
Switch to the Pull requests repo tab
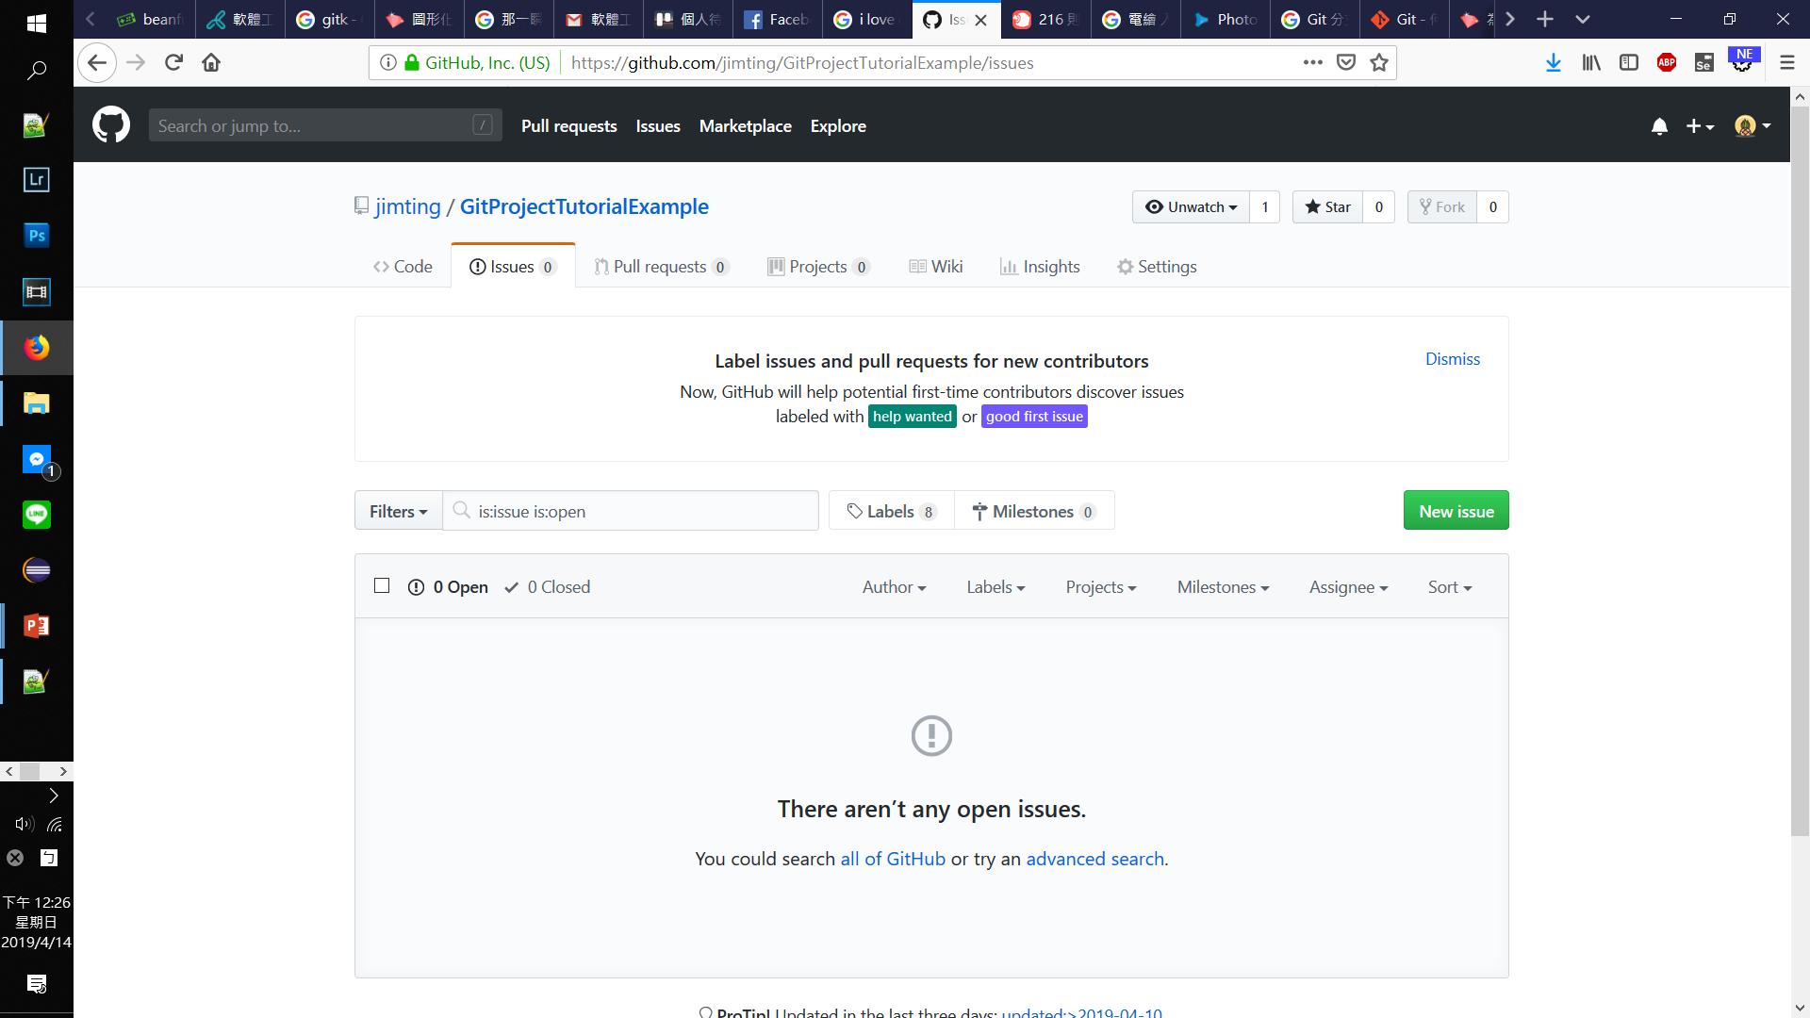(x=660, y=267)
